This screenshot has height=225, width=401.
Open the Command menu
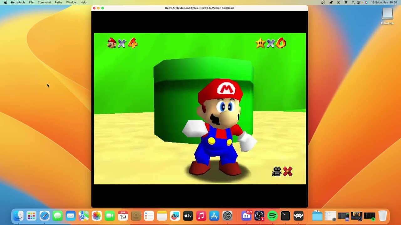click(44, 2)
